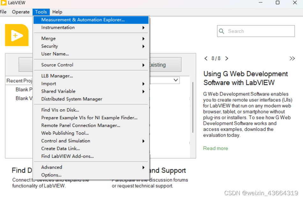Viewport: 303px width, 199px height.
Task: Expand the Security submenu
Action: click(x=91, y=46)
